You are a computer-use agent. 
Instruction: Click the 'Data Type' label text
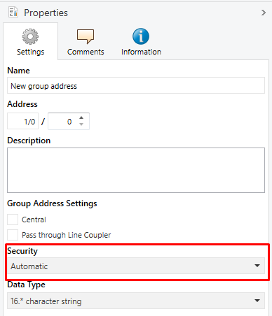[26, 285]
